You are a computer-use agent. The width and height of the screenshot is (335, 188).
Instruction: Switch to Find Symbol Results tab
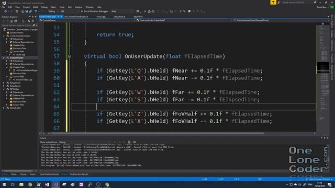[79, 174]
